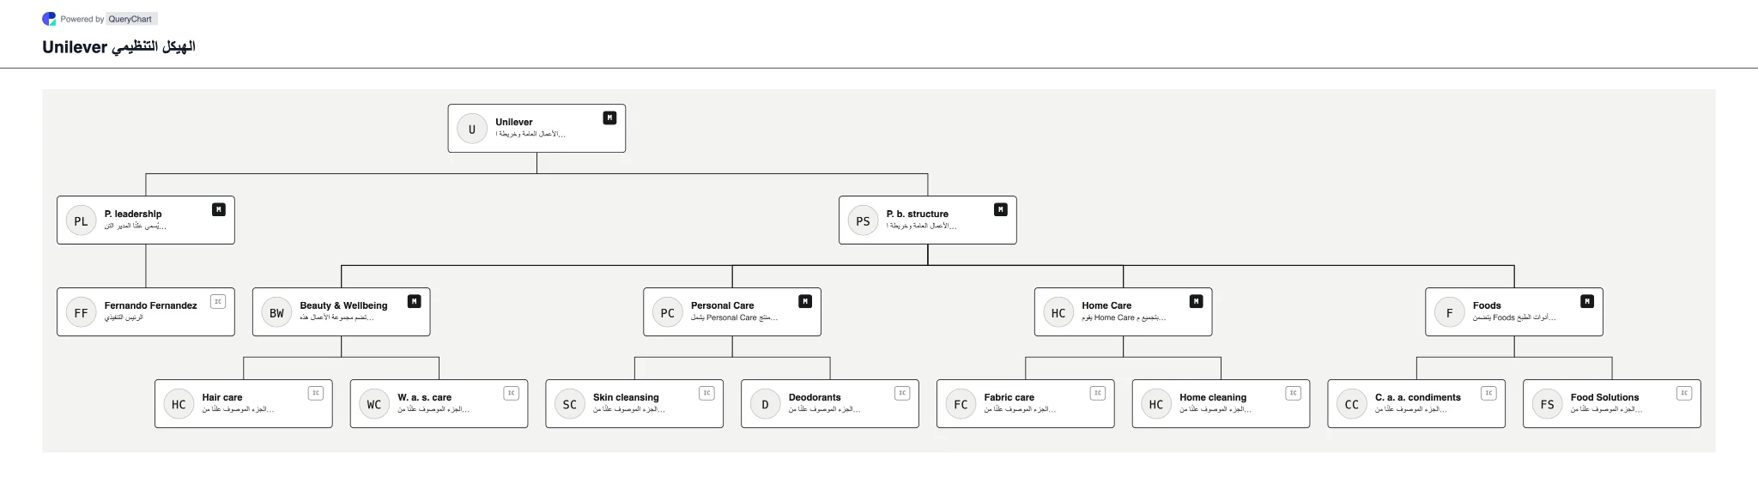The height and width of the screenshot is (495, 1758).
Task: Click the IC badge on Food Solutions card
Action: [x=1684, y=394]
